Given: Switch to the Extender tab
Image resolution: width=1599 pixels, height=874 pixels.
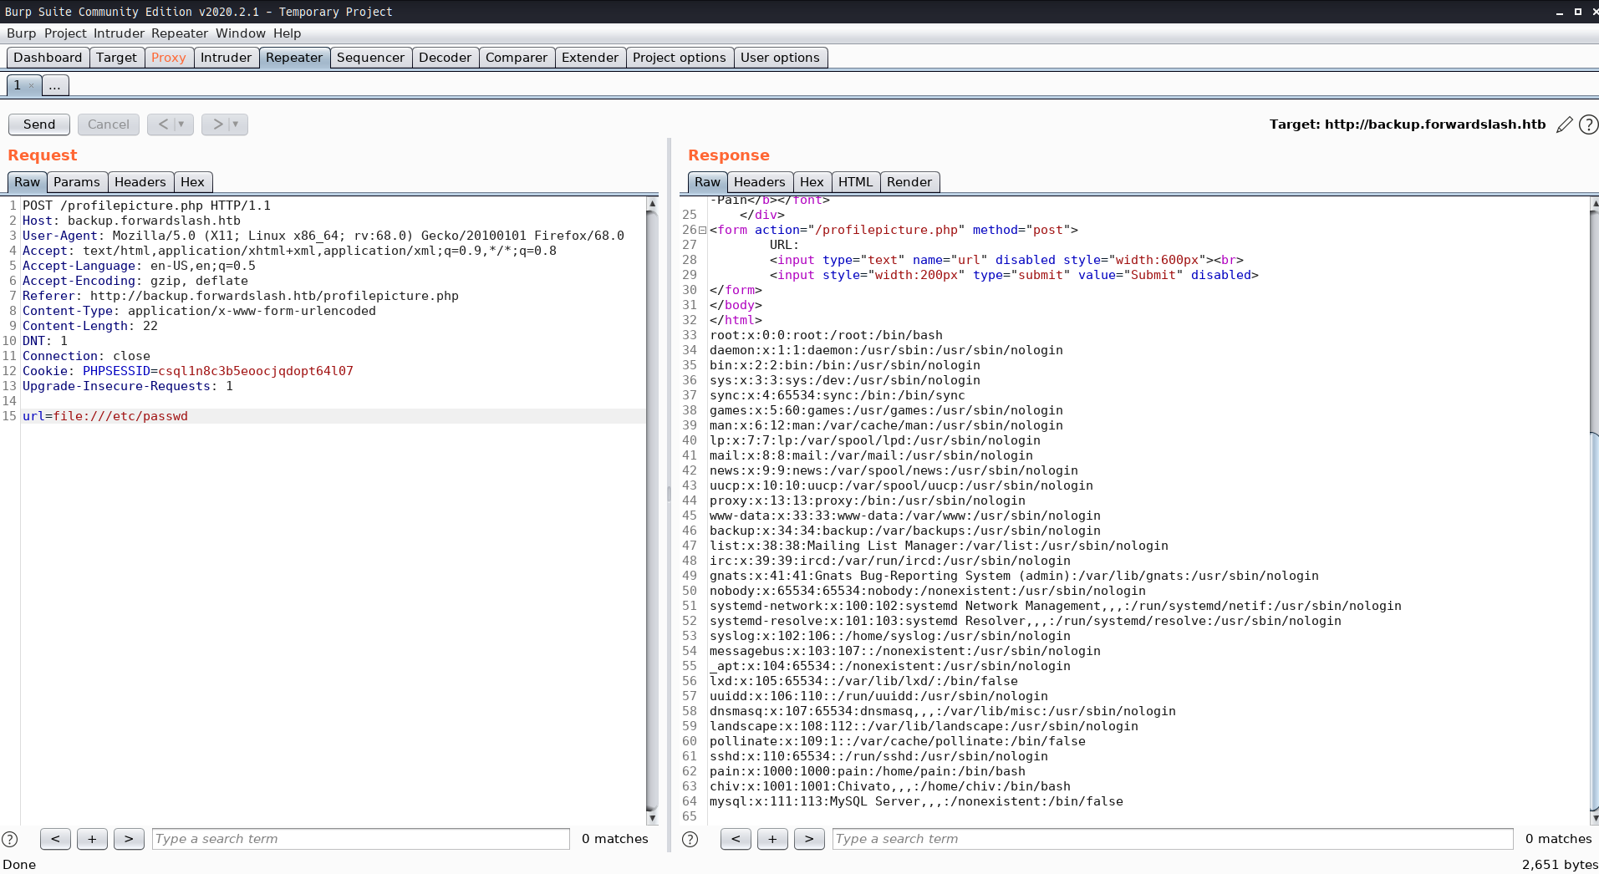Looking at the screenshot, I should pyautogui.click(x=590, y=58).
